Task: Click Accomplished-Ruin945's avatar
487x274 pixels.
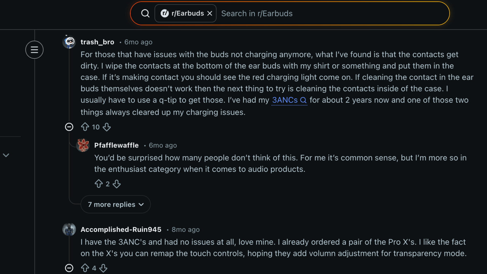Action: (69, 229)
